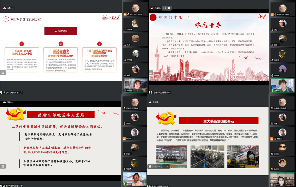Click the emoji smiley icon in chat bar
Screen dimensions: 296x187
click(x=150, y=167)
